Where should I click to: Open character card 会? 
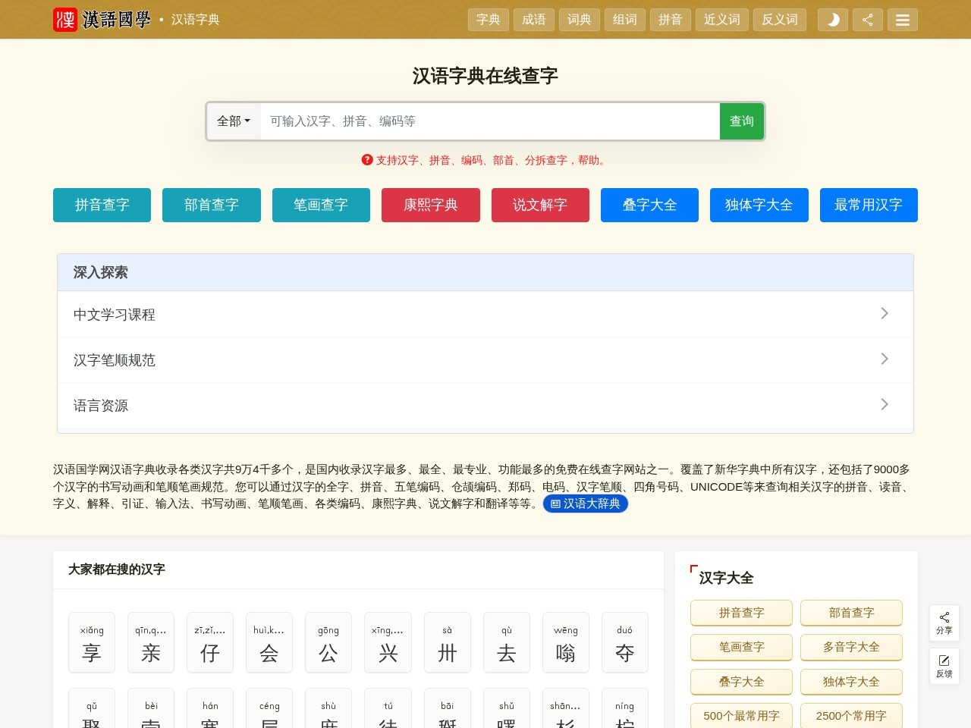point(269,642)
